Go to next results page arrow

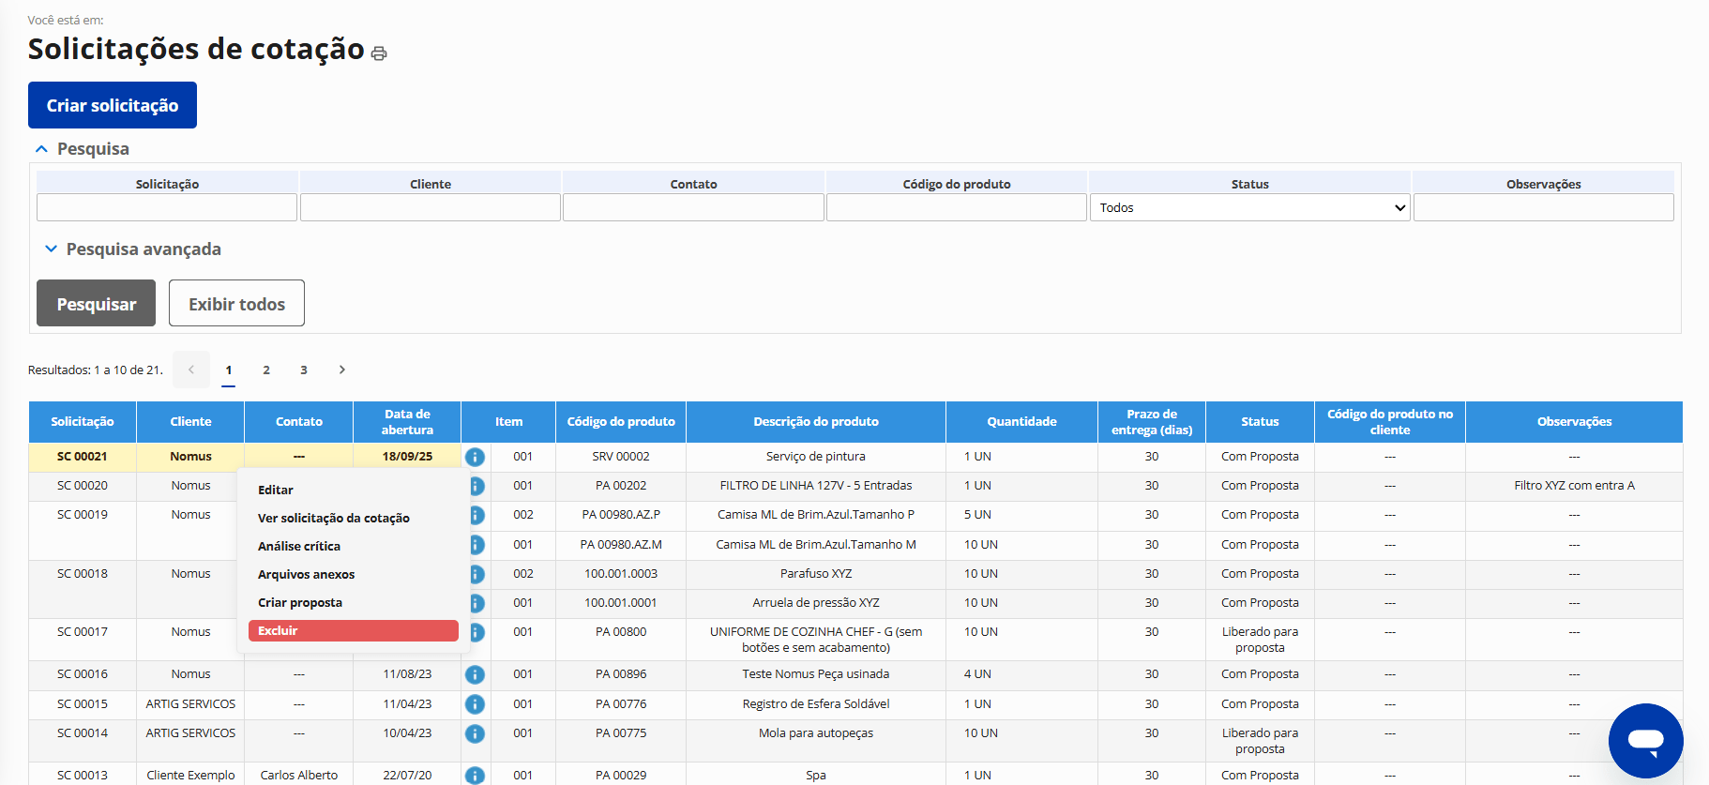(x=342, y=370)
